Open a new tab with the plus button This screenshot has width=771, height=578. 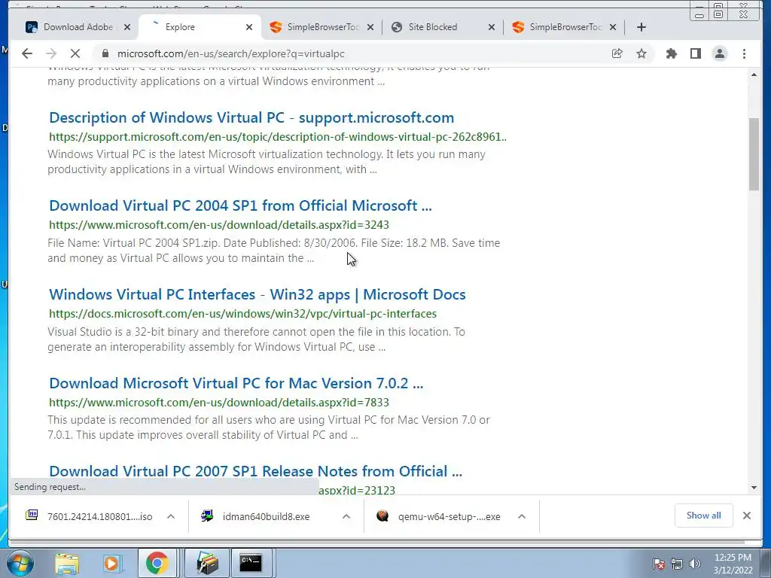(641, 27)
